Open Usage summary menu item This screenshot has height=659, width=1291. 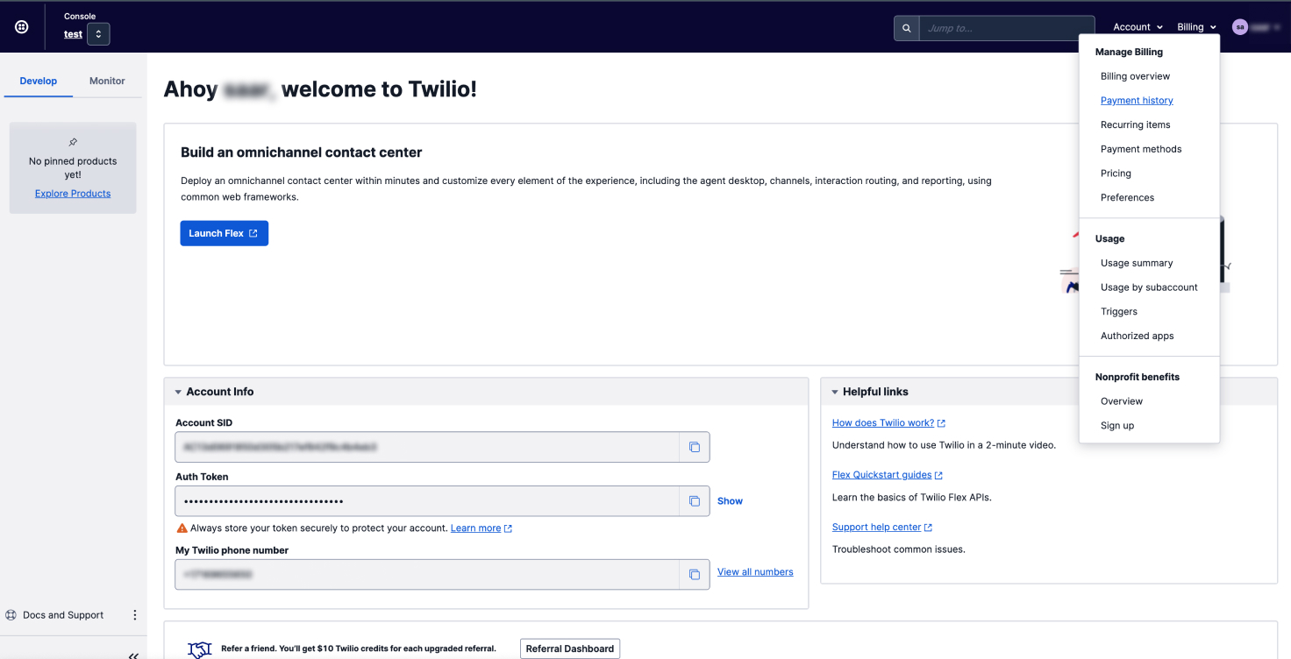1137,263
